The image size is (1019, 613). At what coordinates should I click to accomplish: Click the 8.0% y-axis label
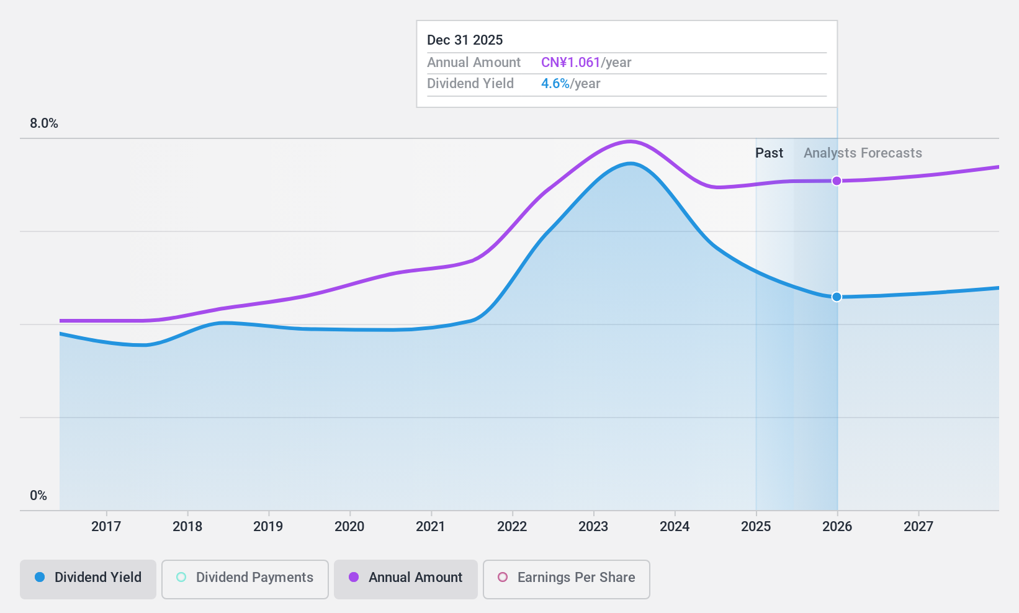click(x=44, y=123)
